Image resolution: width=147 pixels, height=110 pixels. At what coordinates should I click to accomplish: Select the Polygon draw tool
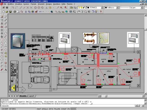(6, 30)
